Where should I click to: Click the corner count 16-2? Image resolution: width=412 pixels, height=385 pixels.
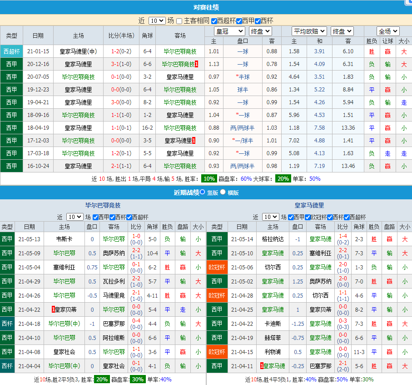click(148, 128)
